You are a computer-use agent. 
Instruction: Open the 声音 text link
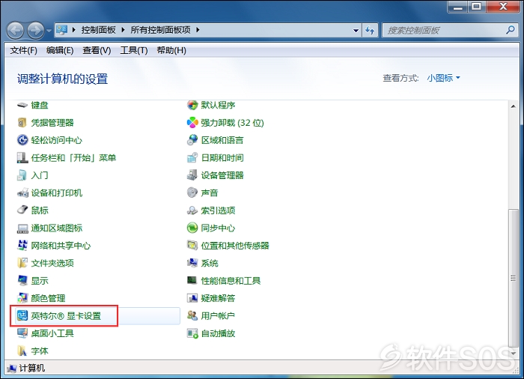[x=210, y=193]
